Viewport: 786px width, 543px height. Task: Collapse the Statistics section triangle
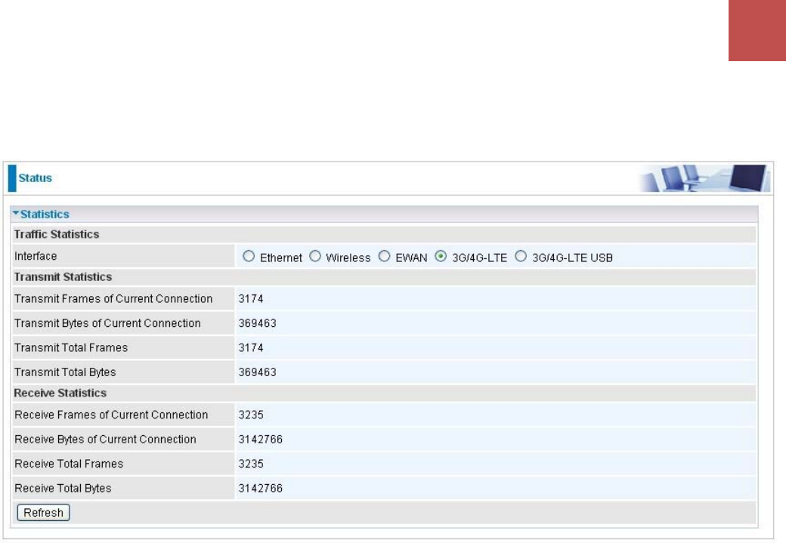click(x=16, y=214)
